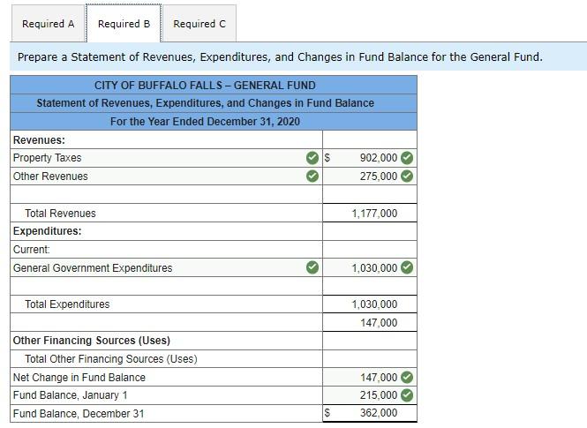The height and width of the screenshot is (428, 587).
Task: Click the empty row below General Government Expenditures
Action: pos(166,286)
